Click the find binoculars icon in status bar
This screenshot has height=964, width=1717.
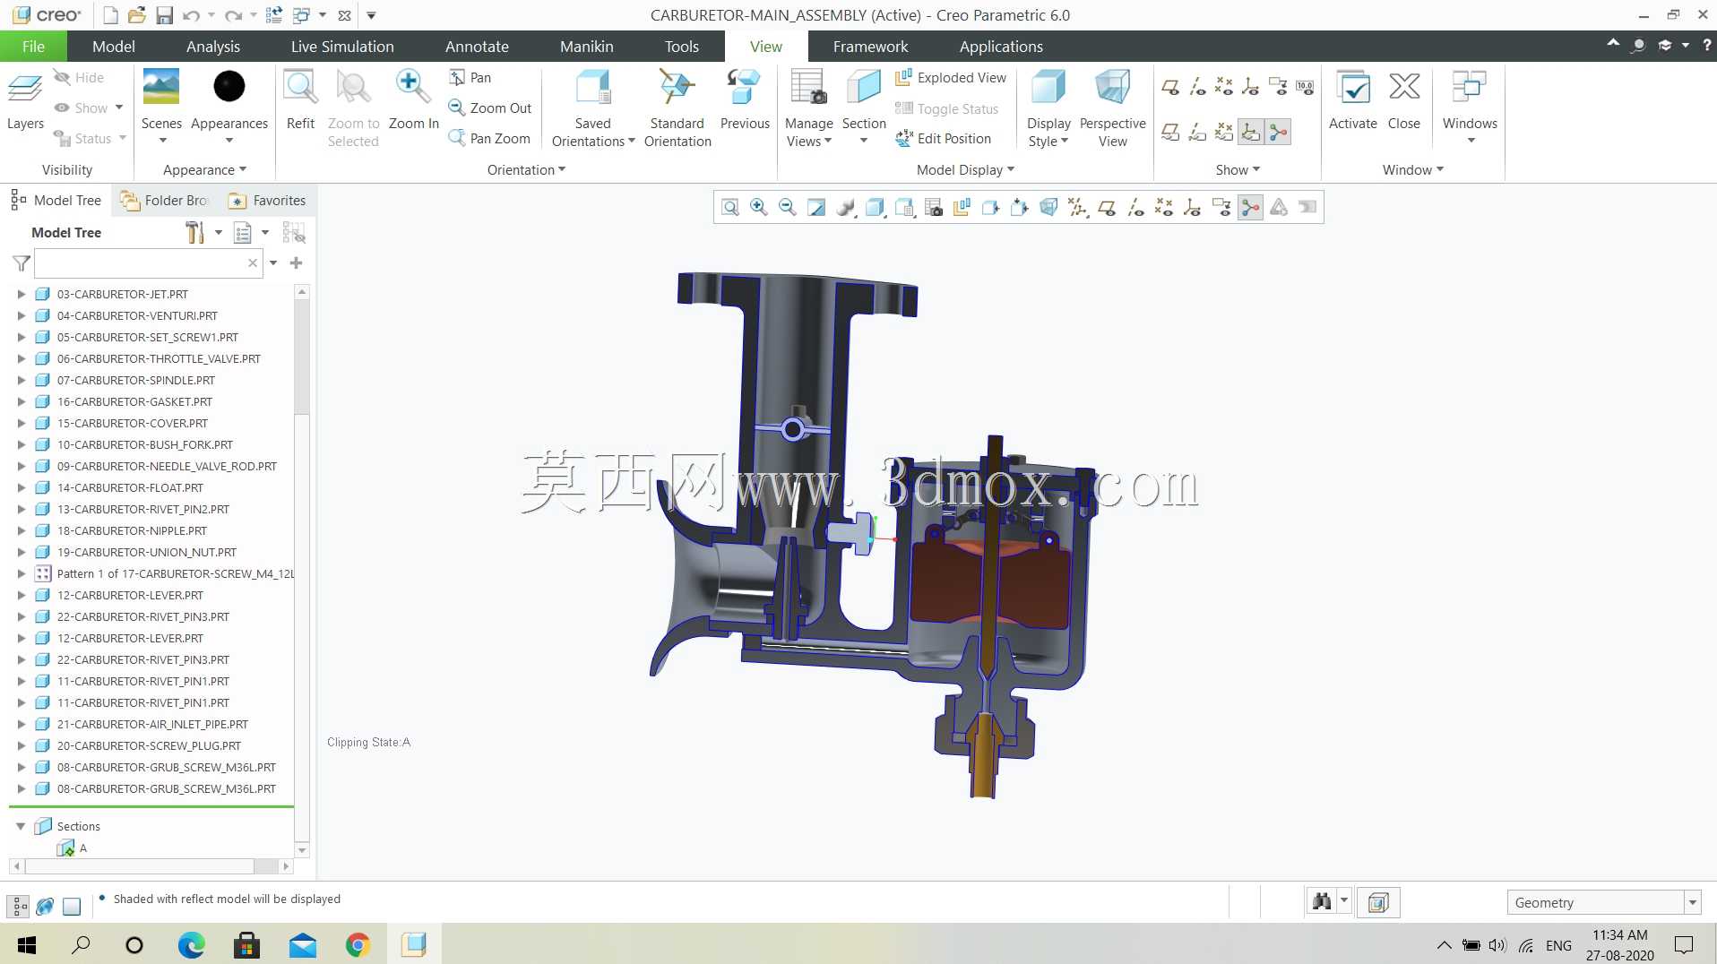pos(1322,901)
